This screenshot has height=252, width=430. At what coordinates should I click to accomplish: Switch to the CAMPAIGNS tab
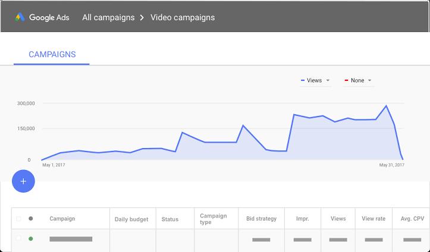(x=52, y=55)
